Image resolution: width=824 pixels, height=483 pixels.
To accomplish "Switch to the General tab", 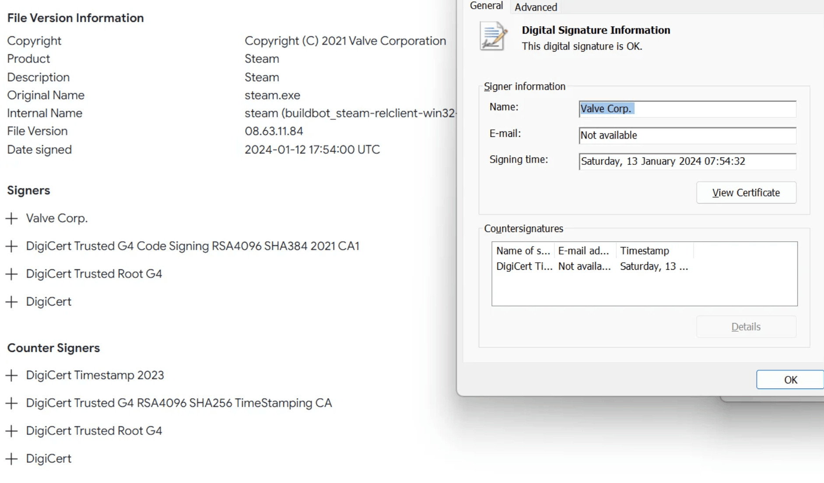I will (486, 6).
